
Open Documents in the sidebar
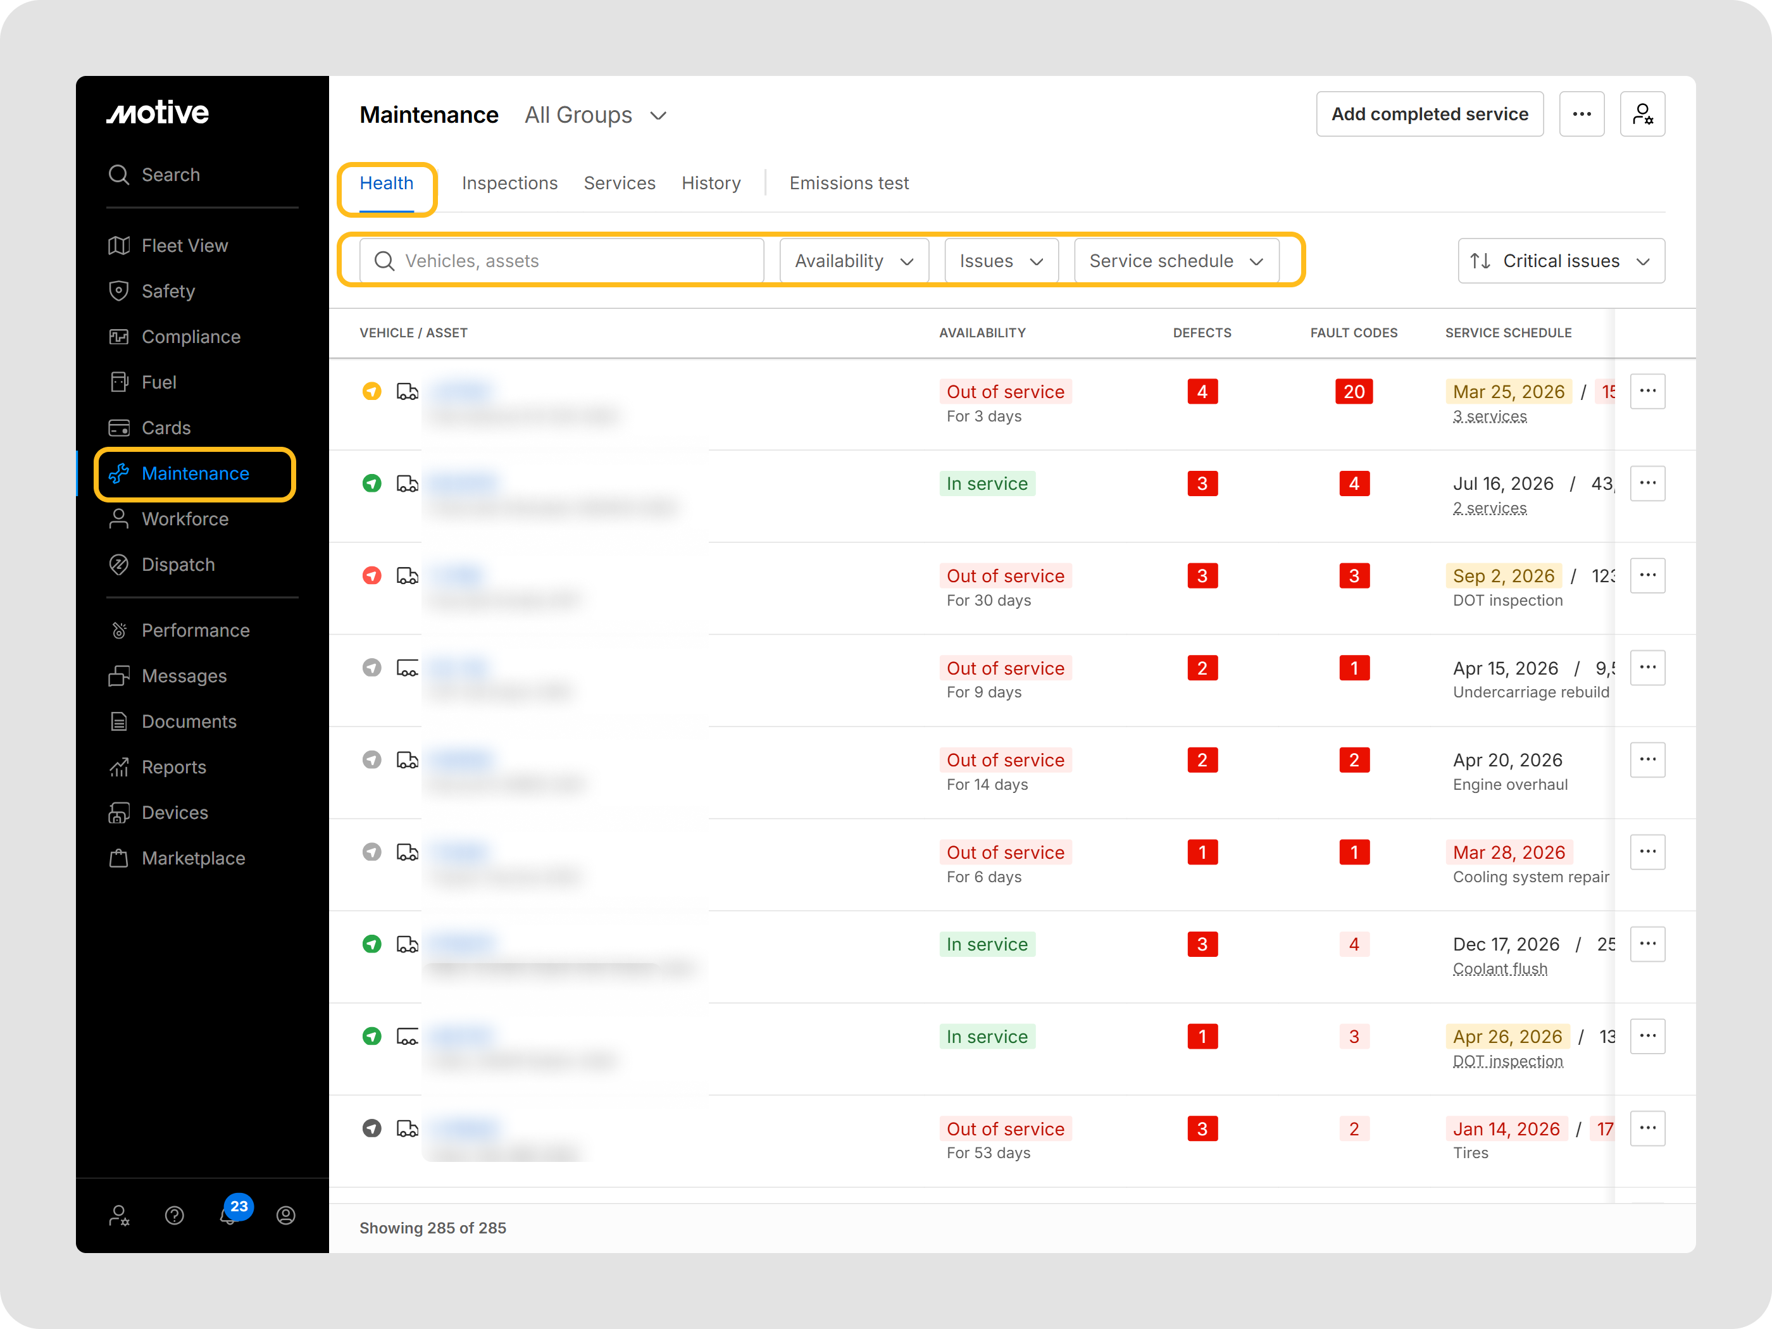172,723
